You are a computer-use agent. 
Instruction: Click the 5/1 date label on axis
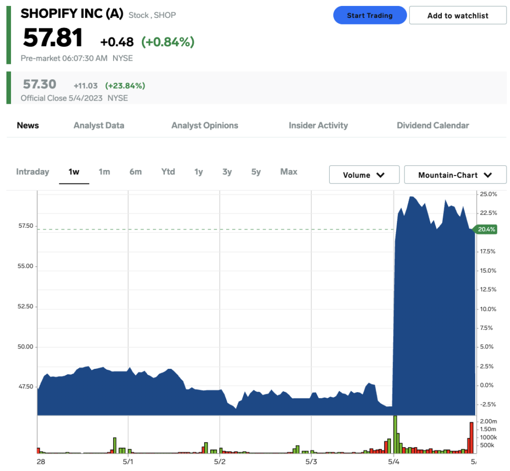[x=128, y=462]
